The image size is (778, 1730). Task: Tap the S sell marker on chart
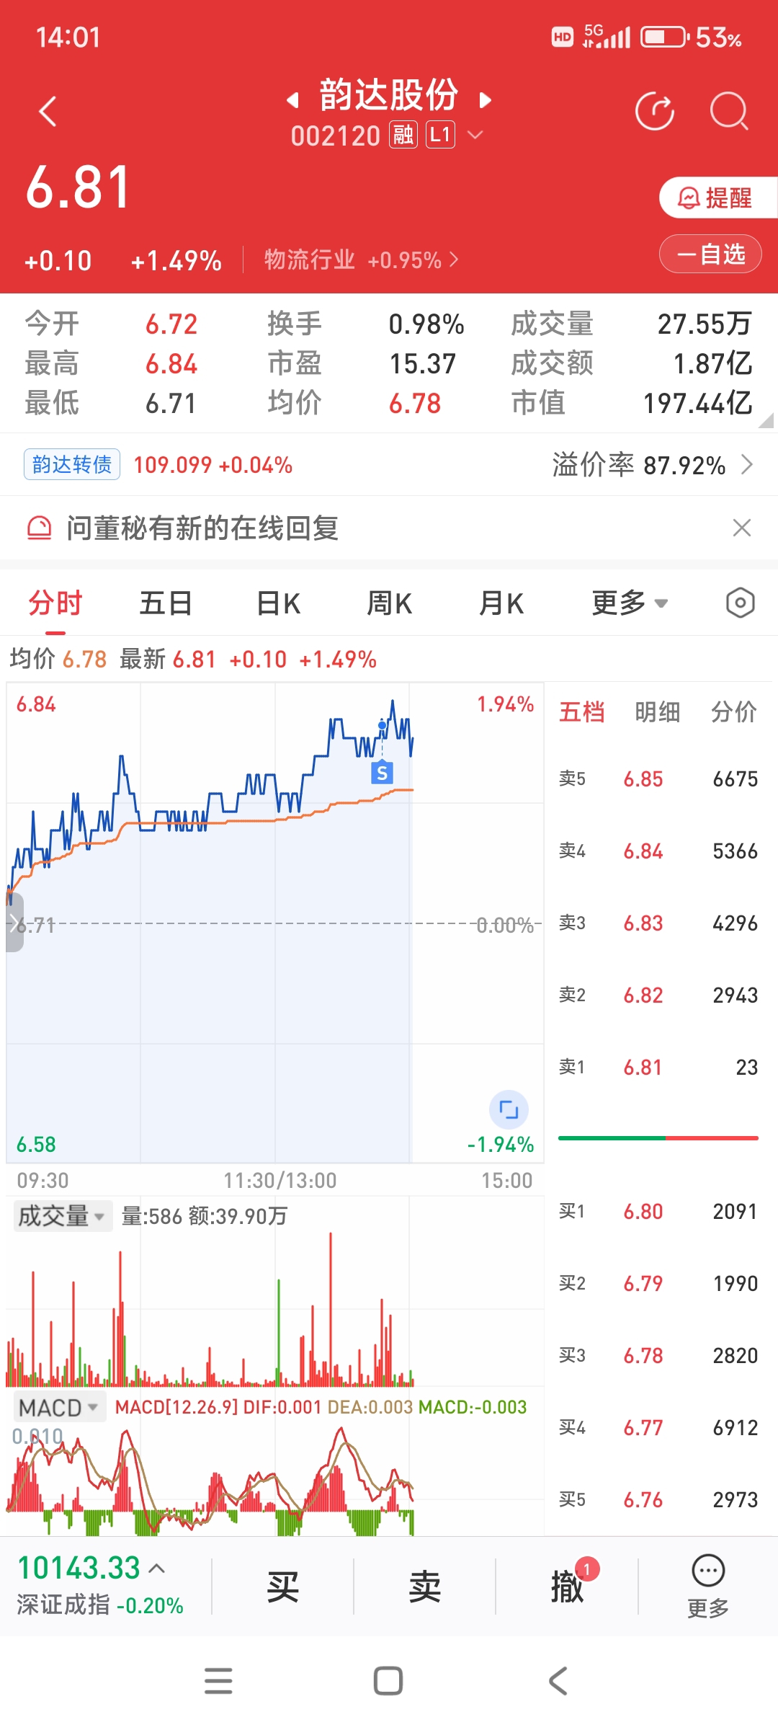coord(382,773)
